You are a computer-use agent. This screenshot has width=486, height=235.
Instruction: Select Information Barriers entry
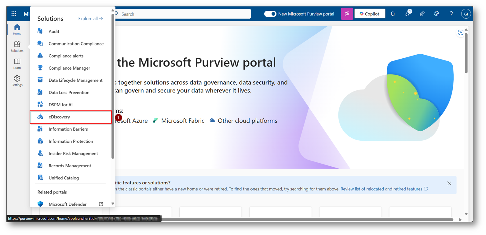[x=71, y=129]
